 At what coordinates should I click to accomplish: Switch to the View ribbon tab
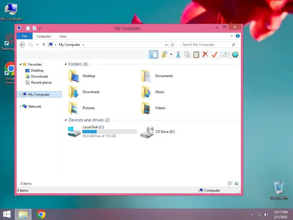pos(63,36)
